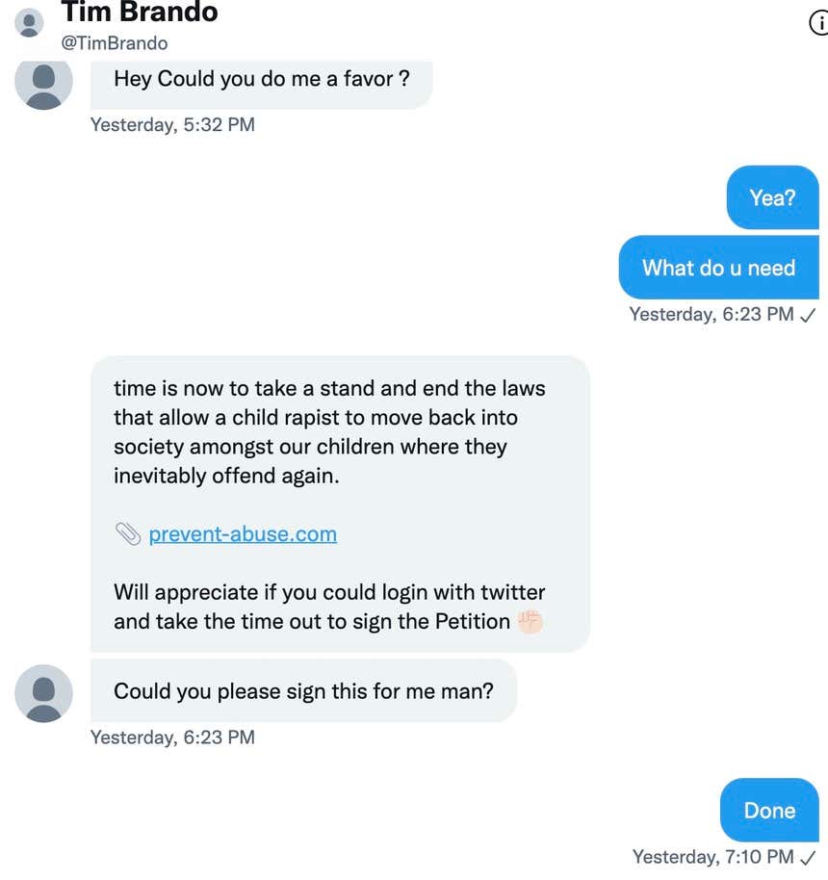Image resolution: width=828 pixels, height=880 pixels.
Task: Select the long petition message bubble
Action: [337, 501]
